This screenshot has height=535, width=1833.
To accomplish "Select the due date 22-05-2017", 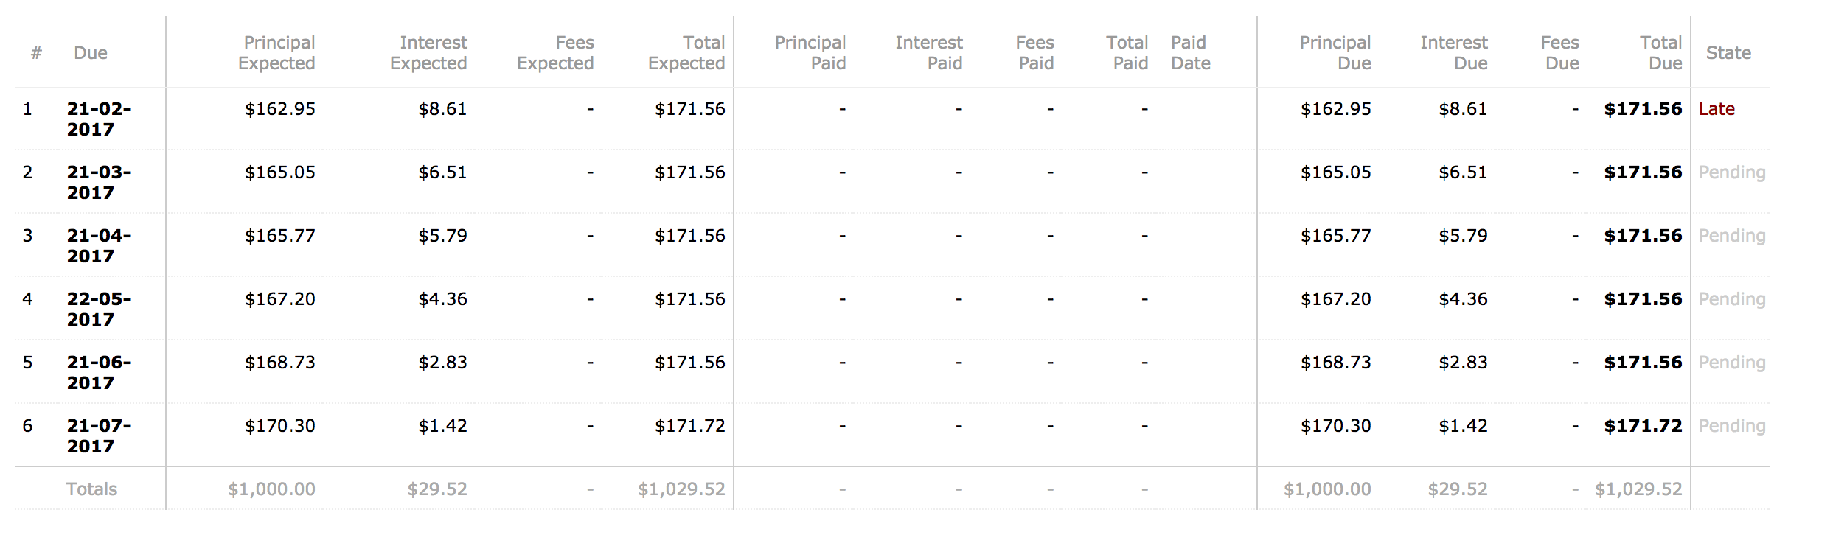I will pos(98,309).
